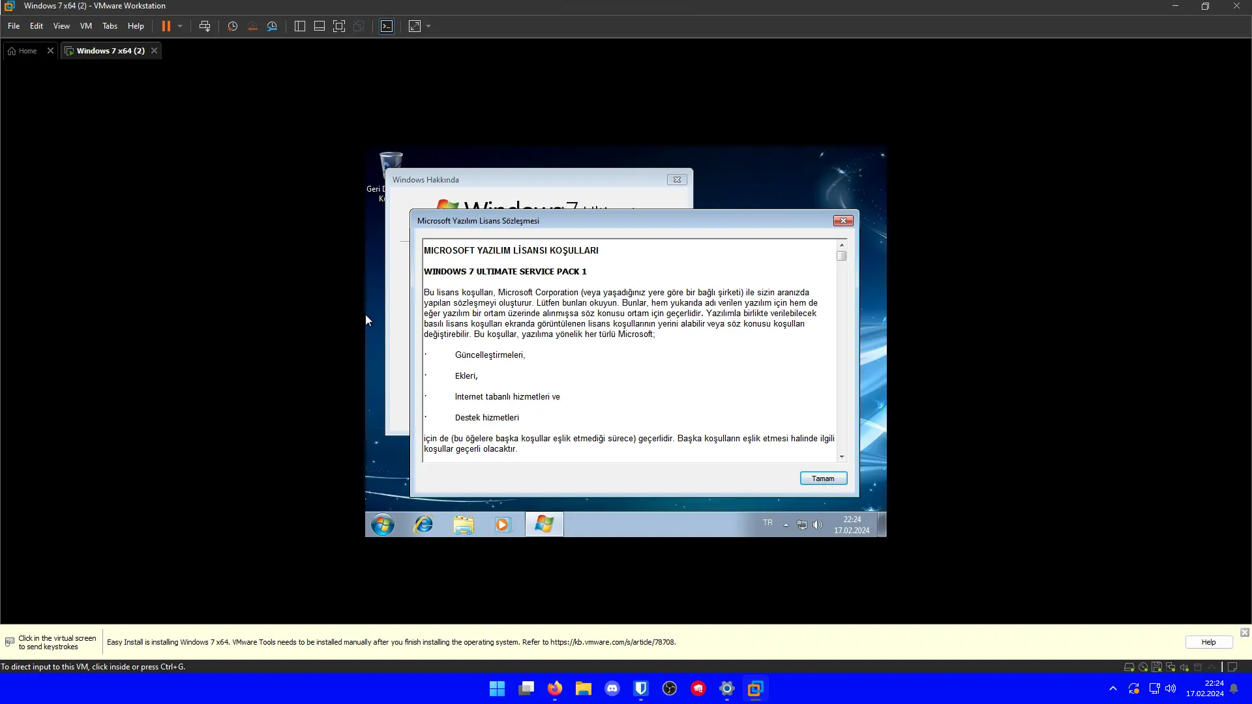
Task: Open the Help menu in the menu bar
Action: click(136, 26)
